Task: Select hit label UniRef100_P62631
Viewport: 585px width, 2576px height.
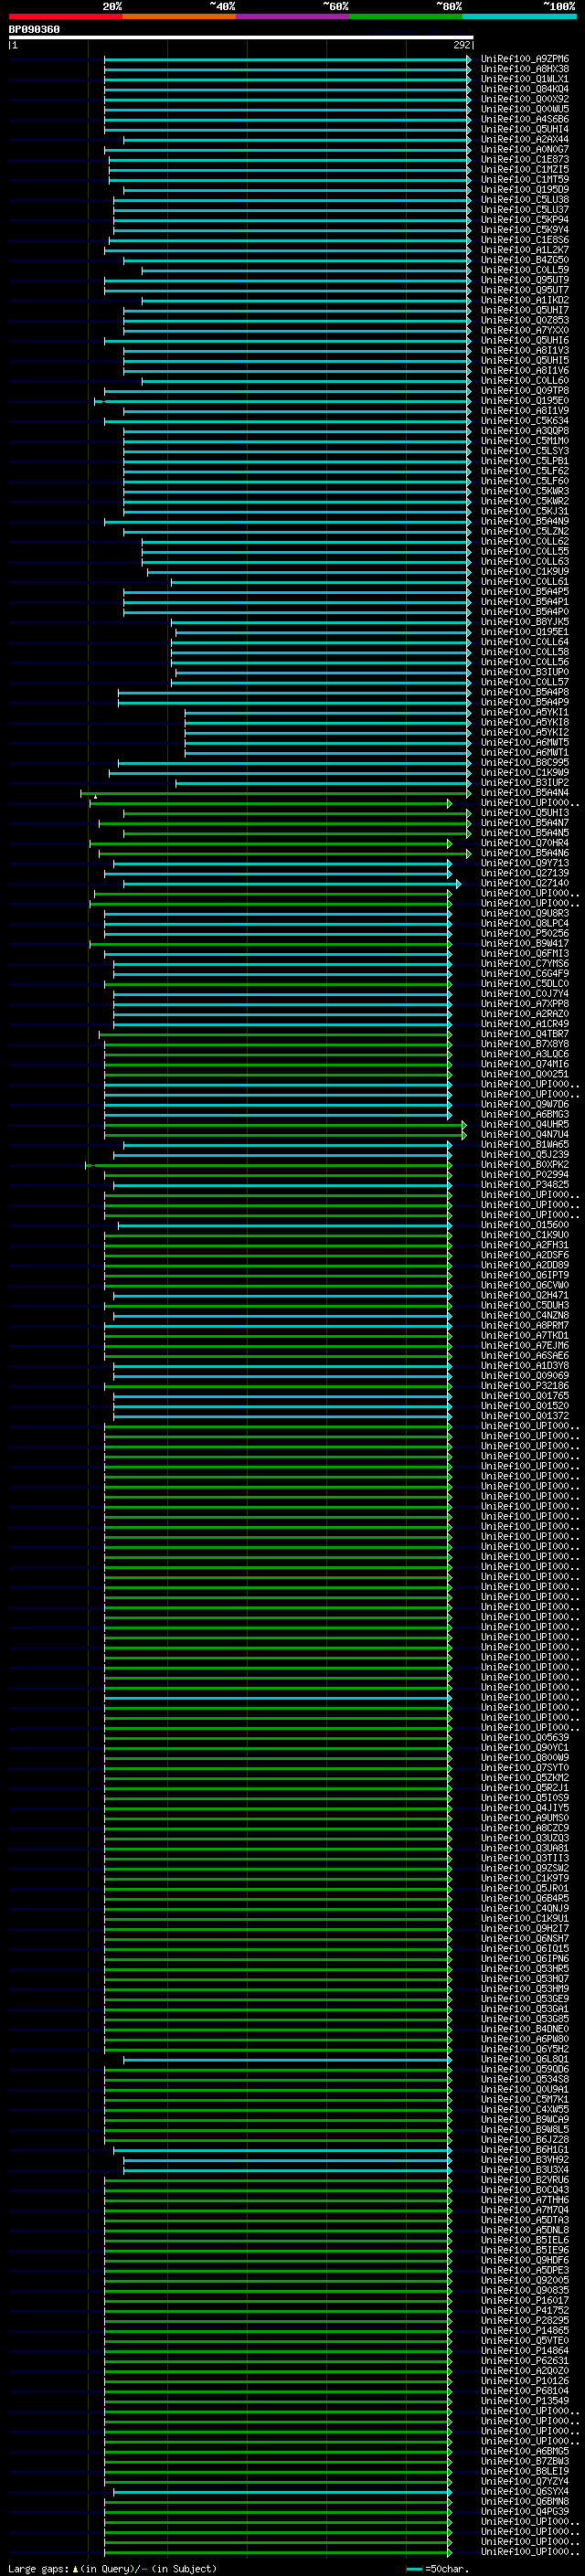Action: (525, 2361)
